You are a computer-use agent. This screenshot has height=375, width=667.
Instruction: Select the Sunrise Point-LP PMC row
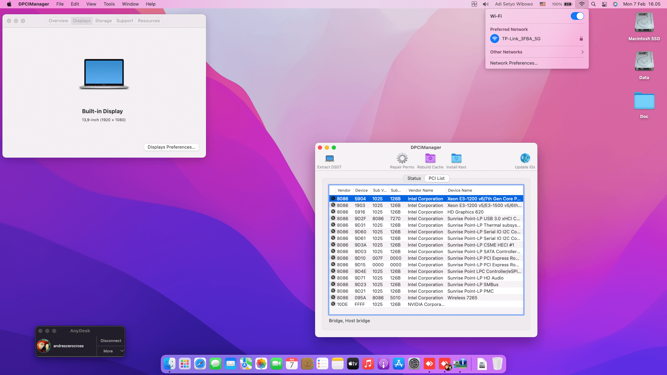pyautogui.click(x=426, y=291)
